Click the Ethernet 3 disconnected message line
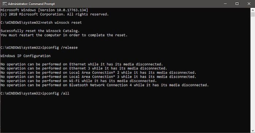Screen dimensions: 255x133 point(83,69)
